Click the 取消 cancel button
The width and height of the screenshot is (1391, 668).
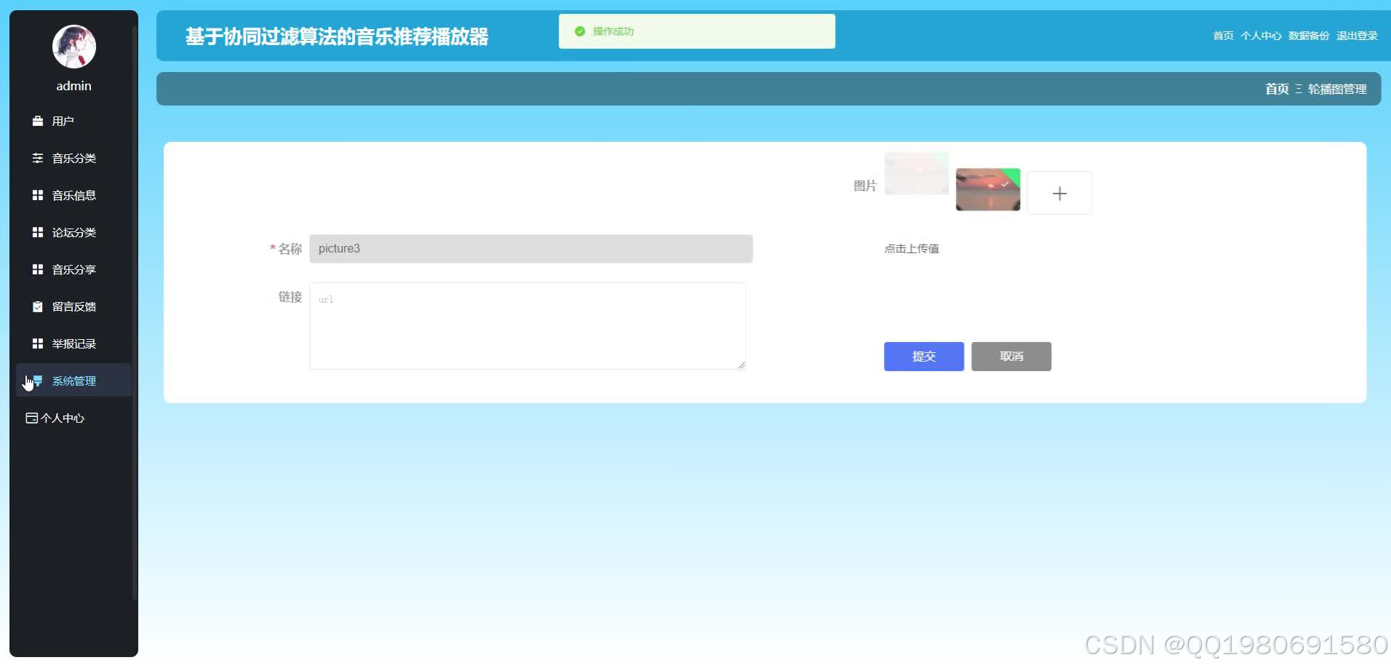click(x=1011, y=356)
